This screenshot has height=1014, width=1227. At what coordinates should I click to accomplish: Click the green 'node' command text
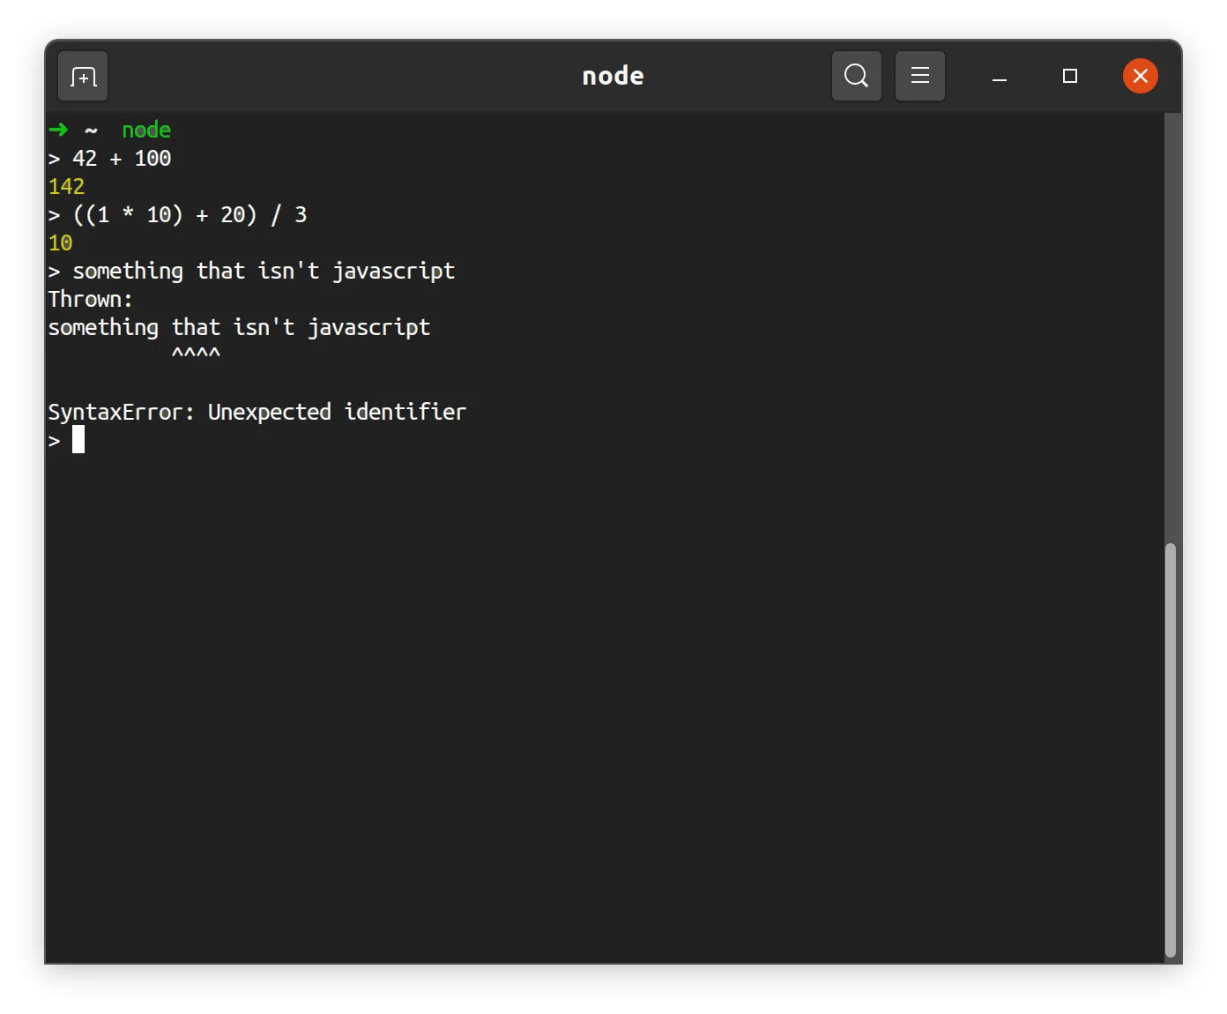(x=146, y=130)
